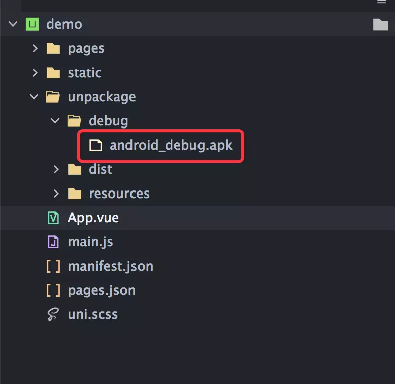Expand the pages folder chevron

(x=35, y=48)
